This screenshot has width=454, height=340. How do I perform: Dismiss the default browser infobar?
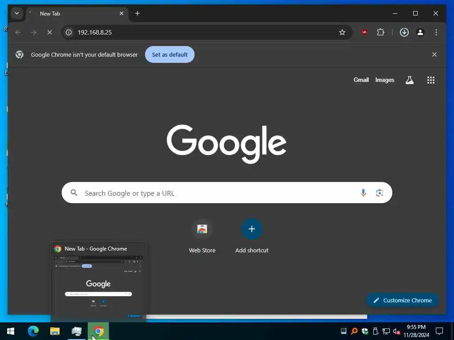point(434,54)
